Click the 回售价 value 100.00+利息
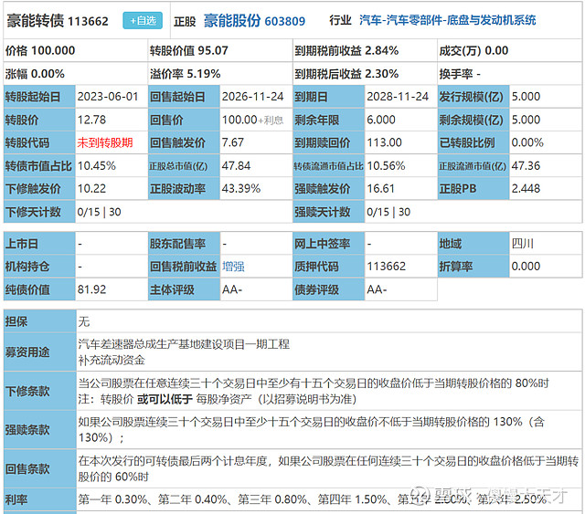The width and height of the screenshot is (585, 514). pos(252,120)
